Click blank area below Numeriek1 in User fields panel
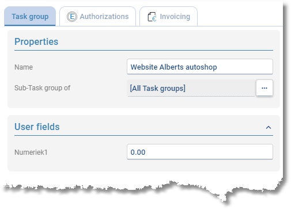Viewport: 291px width, 210px height. point(143,166)
